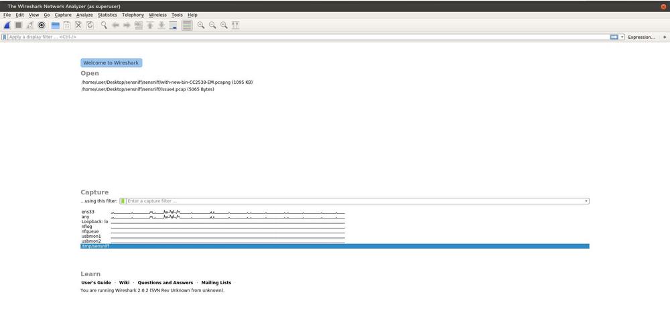Click the Close capture file icon
The image size is (670, 309).
click(x=78, y=25)
